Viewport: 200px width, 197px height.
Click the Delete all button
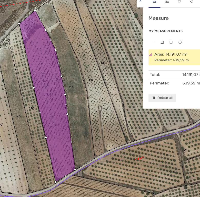[162, 98]
